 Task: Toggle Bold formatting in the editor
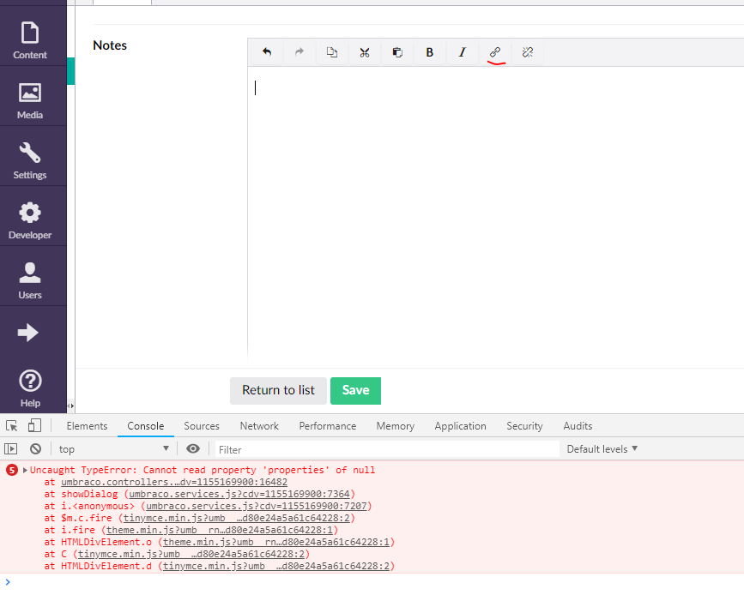point(430,52)
